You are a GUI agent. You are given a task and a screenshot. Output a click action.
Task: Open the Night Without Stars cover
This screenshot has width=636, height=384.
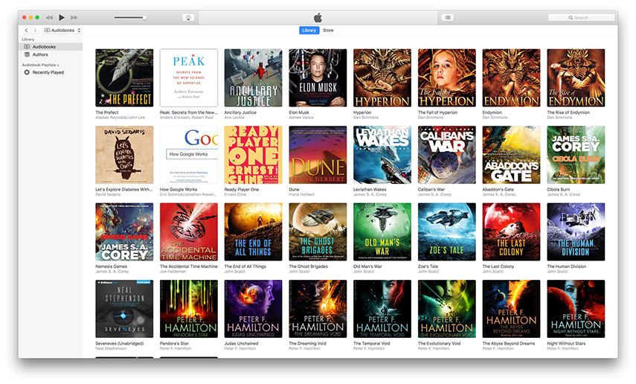[x=576, y=309]
